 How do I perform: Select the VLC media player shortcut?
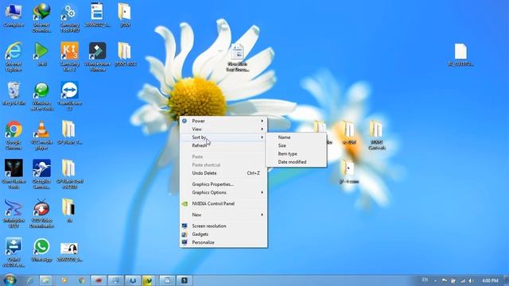point(41,135)
